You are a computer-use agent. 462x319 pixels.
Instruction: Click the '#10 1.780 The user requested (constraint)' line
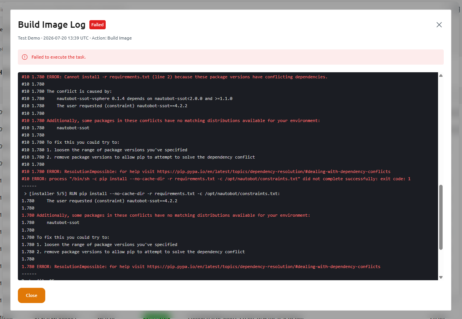pos(105,106)
